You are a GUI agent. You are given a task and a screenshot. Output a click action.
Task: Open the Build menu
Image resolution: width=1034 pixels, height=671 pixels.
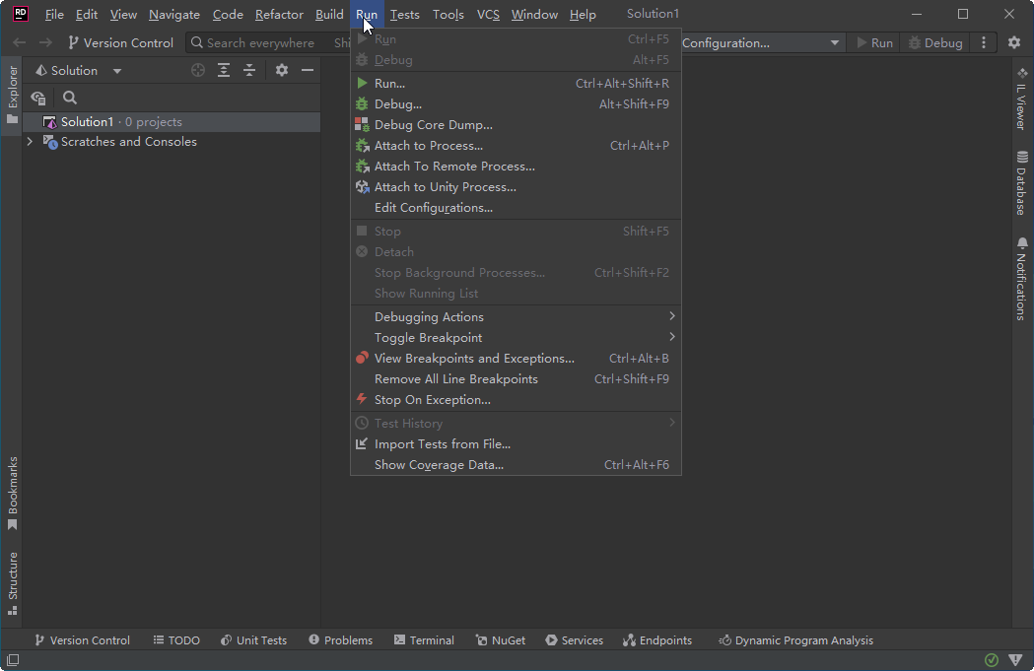point(329,15)
